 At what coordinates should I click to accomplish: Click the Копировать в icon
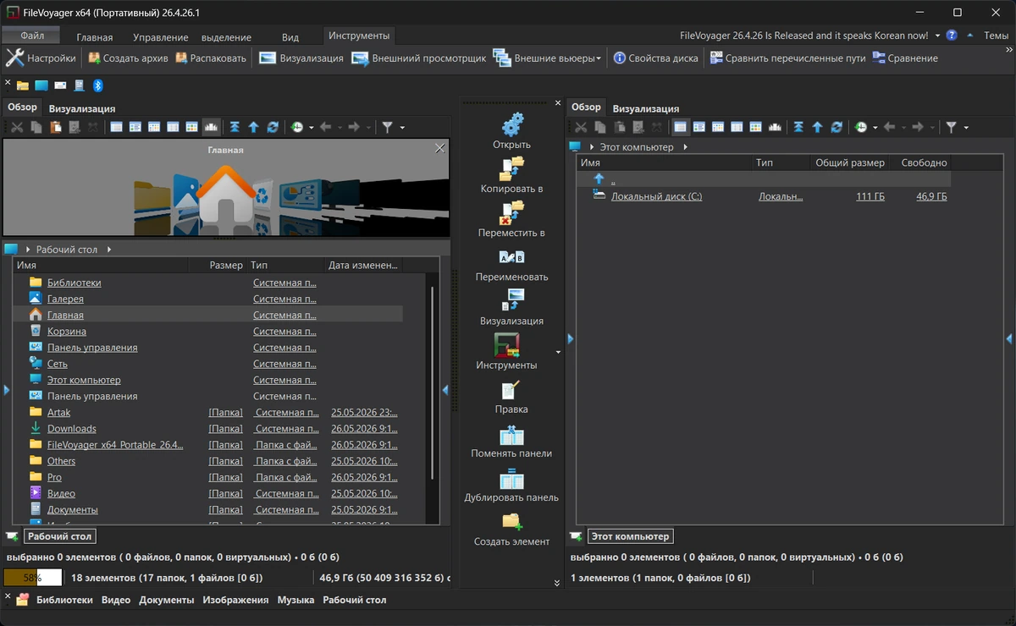[x=511, y=168]
